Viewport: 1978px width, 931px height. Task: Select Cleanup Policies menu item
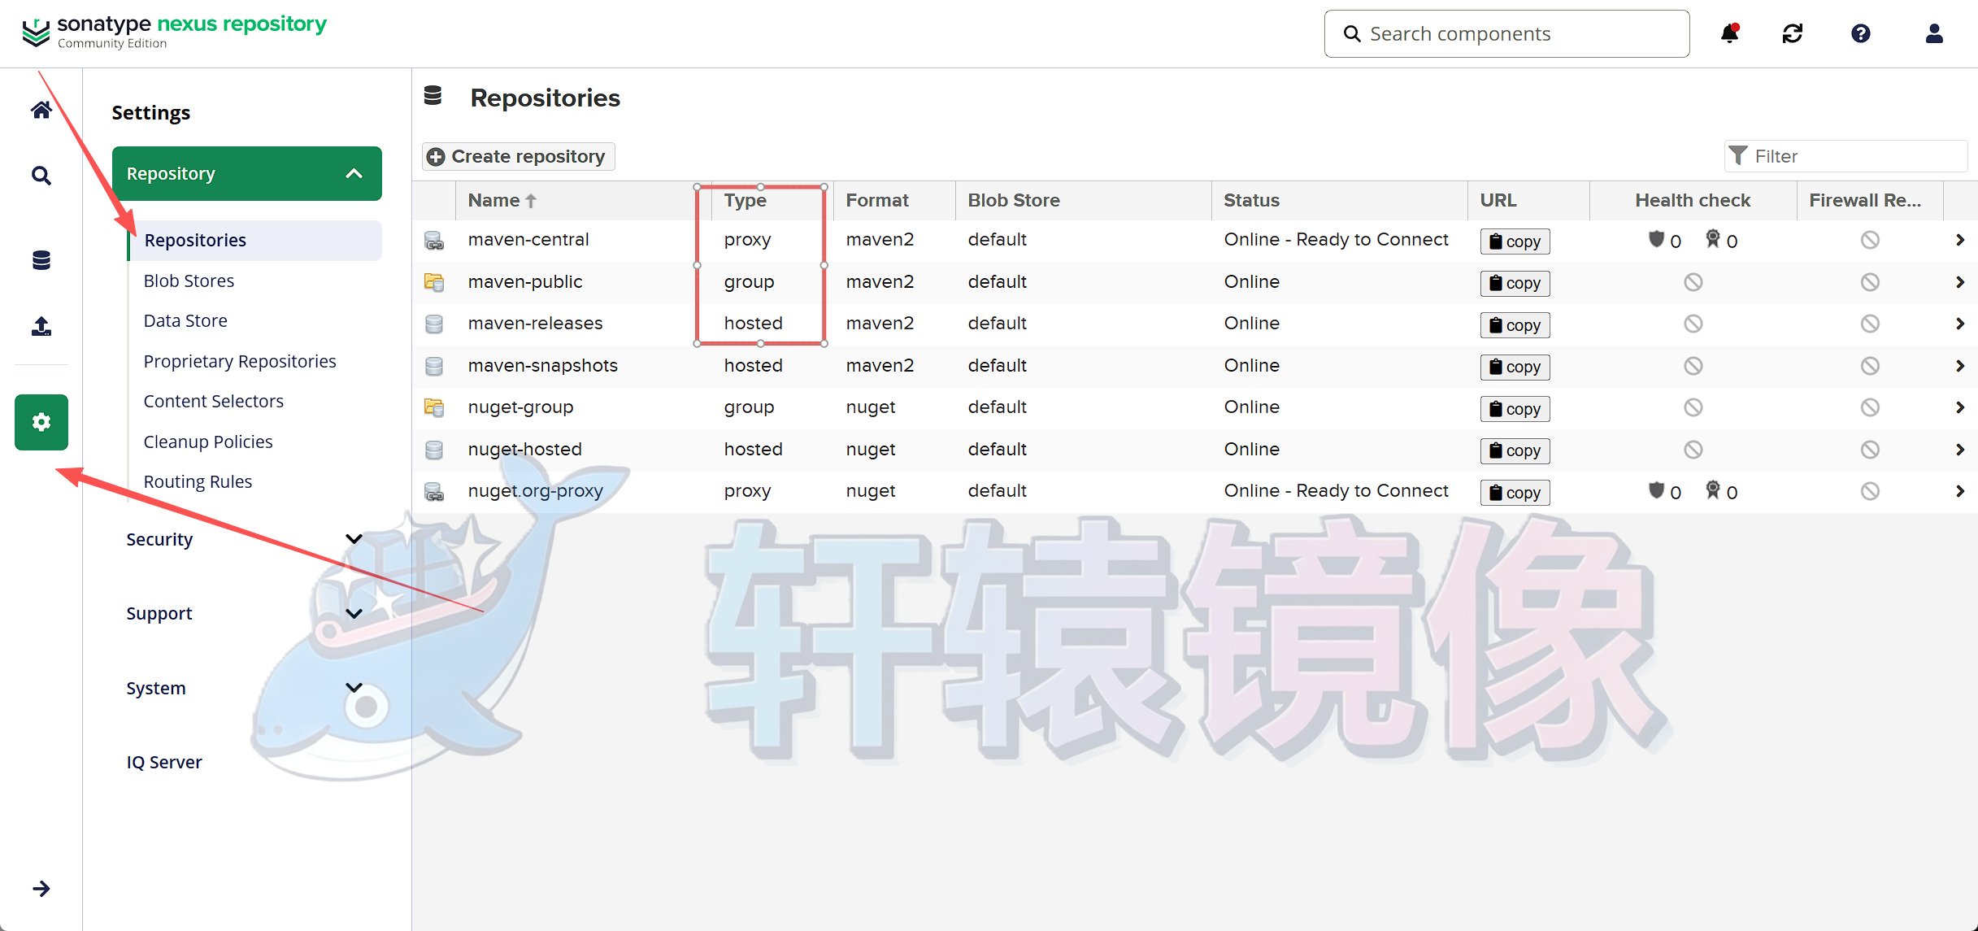[x=208, y=442]
